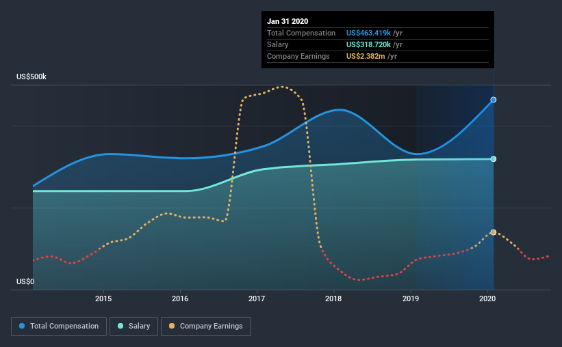The height and width of the screenshot is (347, 562).
Task: Click the US$500k y-axis label
Action: point(31,77)
